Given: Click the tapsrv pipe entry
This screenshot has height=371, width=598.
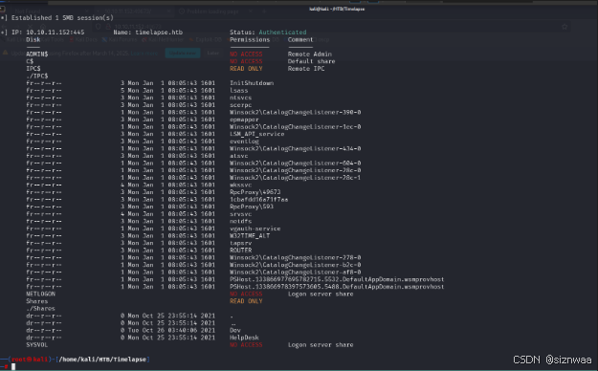Looking at the screenshot, I should 240,243.
